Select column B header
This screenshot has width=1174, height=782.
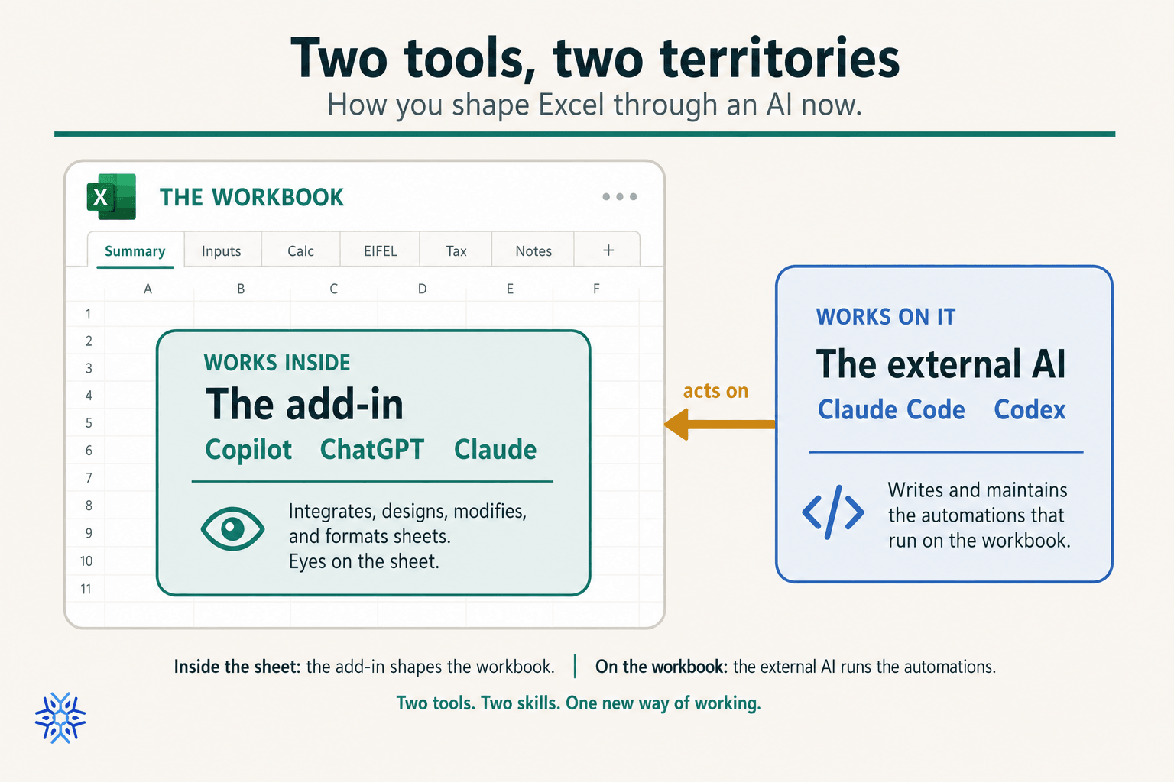241,289
